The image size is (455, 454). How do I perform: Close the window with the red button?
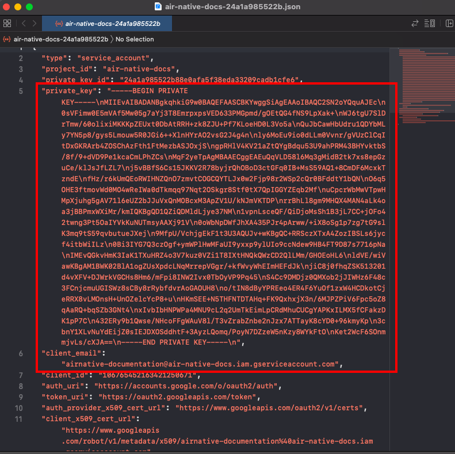click(x=6, y=7)
